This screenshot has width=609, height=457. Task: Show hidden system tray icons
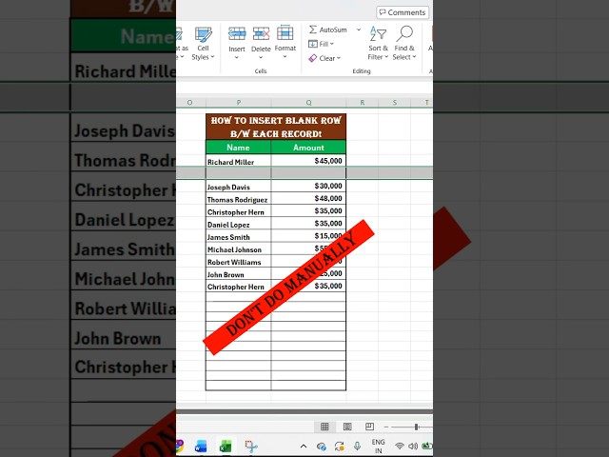(x=304, y=447)
